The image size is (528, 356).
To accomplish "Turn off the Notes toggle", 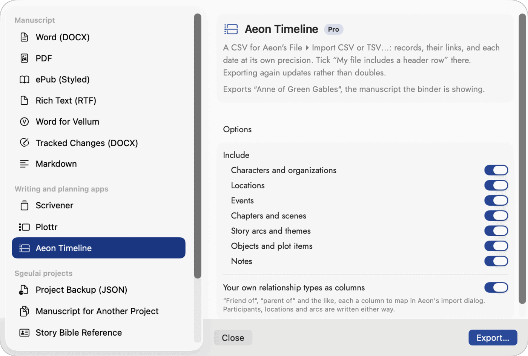I will click(x=496, y=261).
